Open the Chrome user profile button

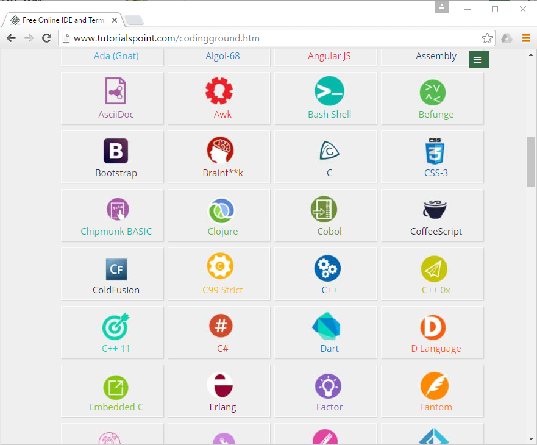point(442,7)
